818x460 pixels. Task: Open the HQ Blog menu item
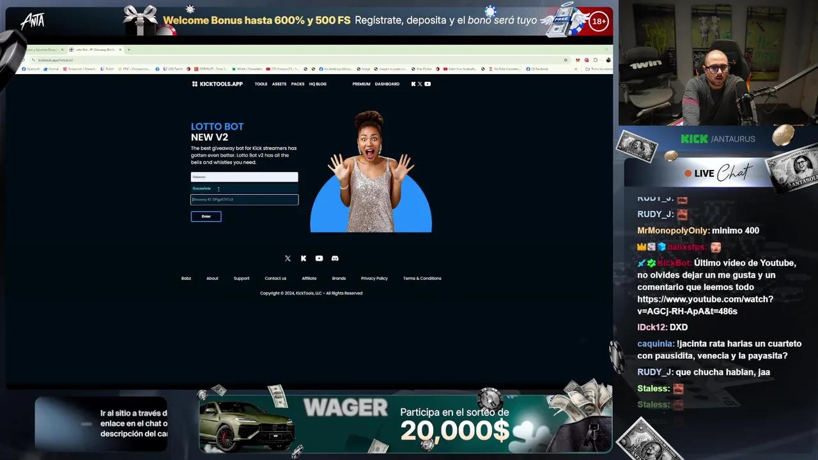click(x=318, y=84)
